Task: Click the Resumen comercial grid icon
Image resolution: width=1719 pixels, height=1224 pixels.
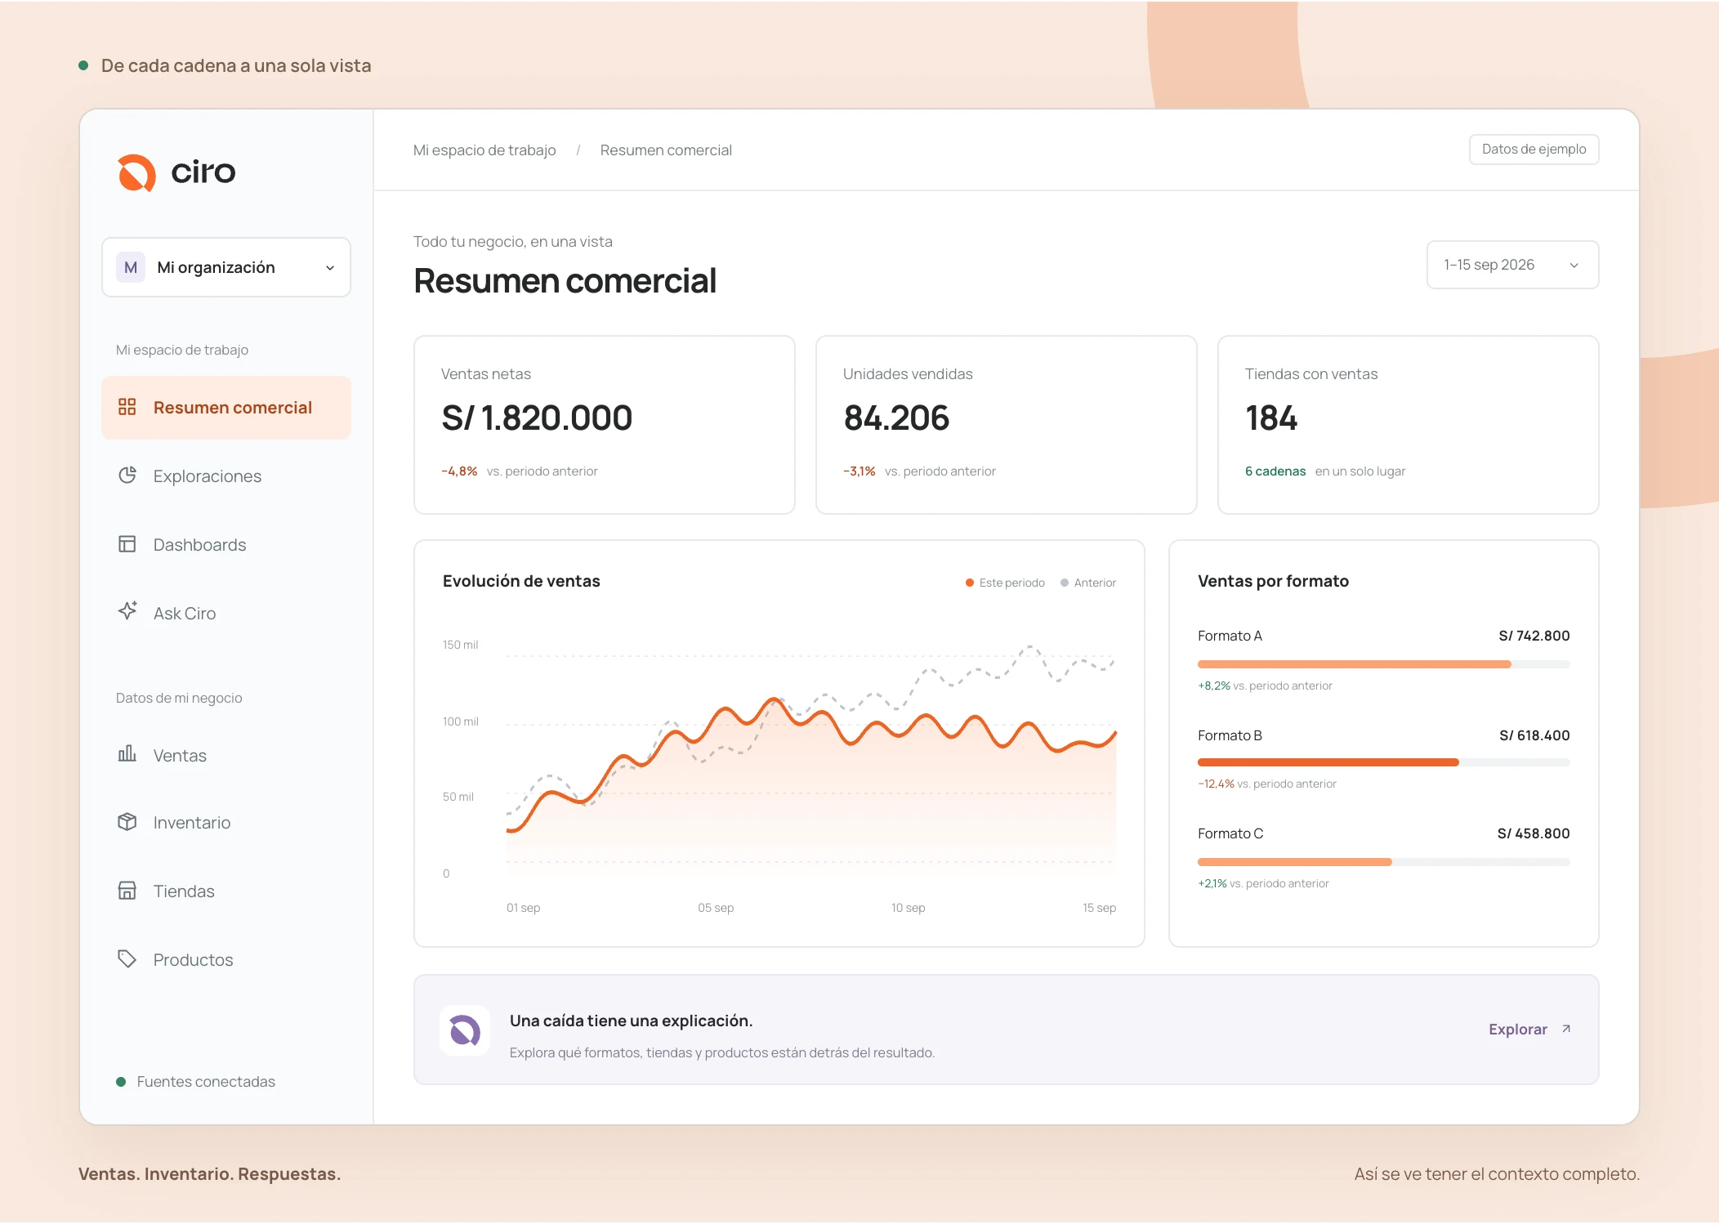Action: click(127, 407)
